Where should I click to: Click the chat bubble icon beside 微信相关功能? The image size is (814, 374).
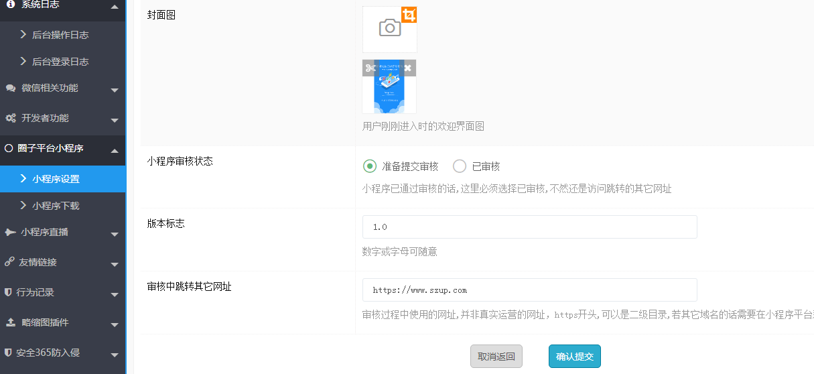click(10, 88)
